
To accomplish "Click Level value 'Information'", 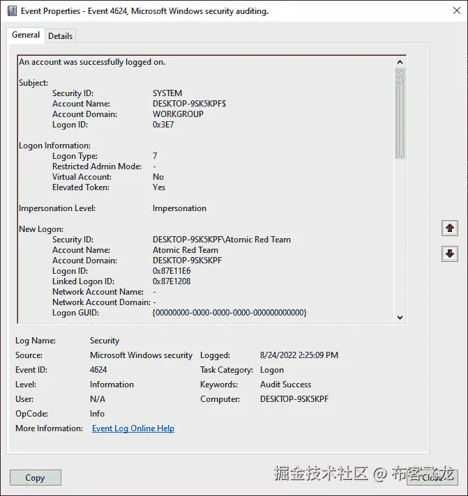I will (x=112, y=385).
